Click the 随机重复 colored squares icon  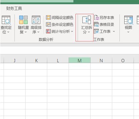[x=23, y=20]
